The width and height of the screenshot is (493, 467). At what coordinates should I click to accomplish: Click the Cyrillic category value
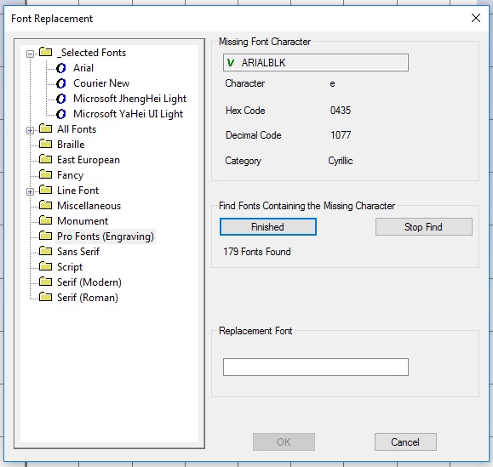click(341, 161)
